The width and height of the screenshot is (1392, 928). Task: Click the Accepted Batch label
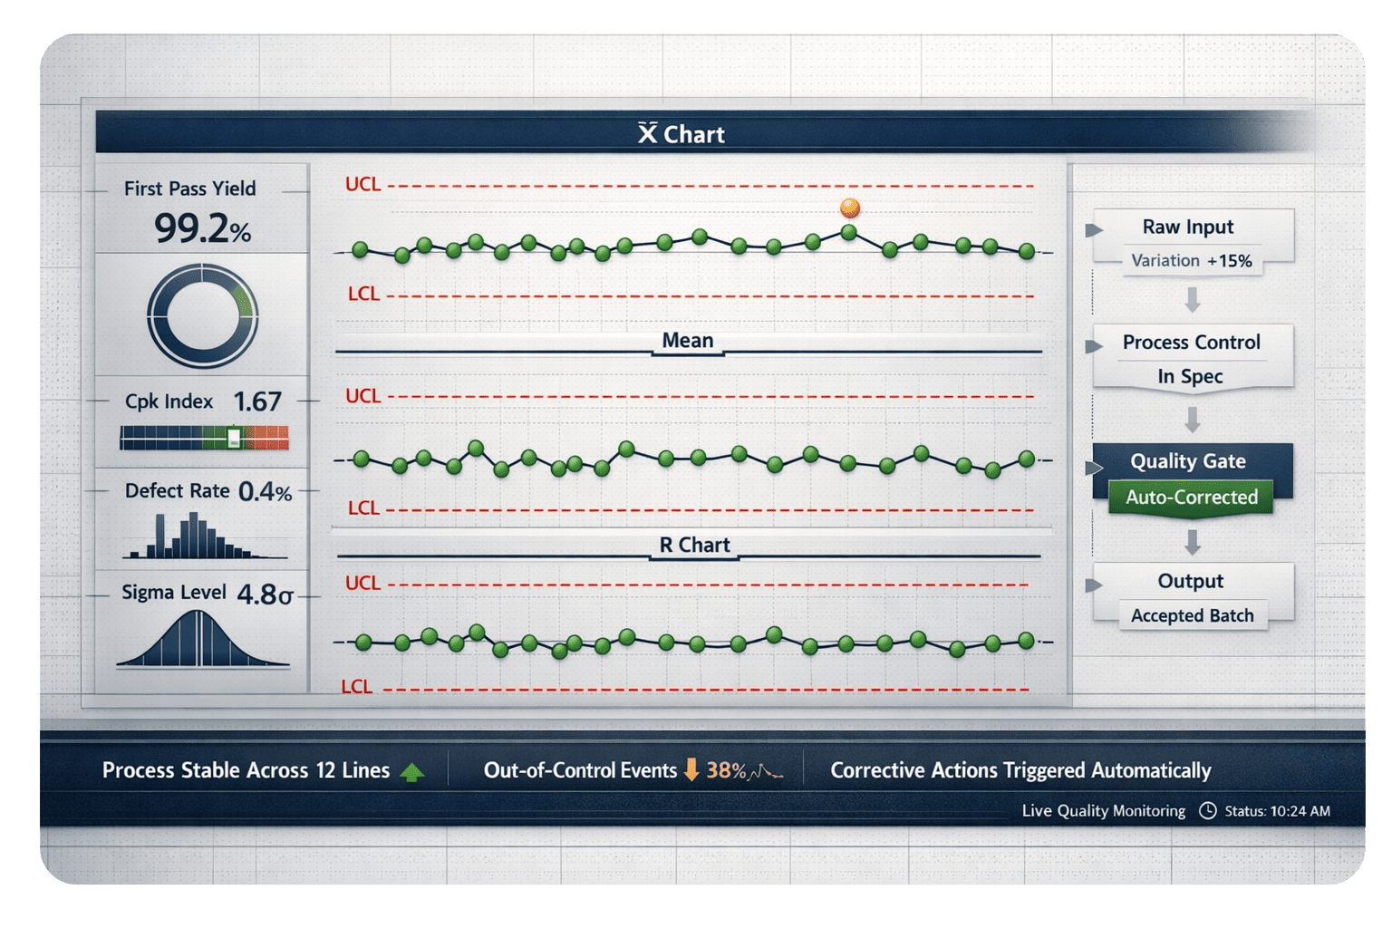coord(1193,615)
